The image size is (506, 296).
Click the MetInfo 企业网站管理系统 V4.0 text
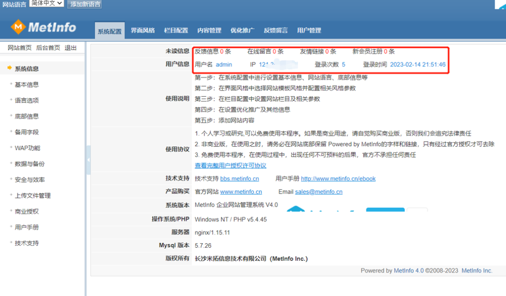click(x=236, y=205)
